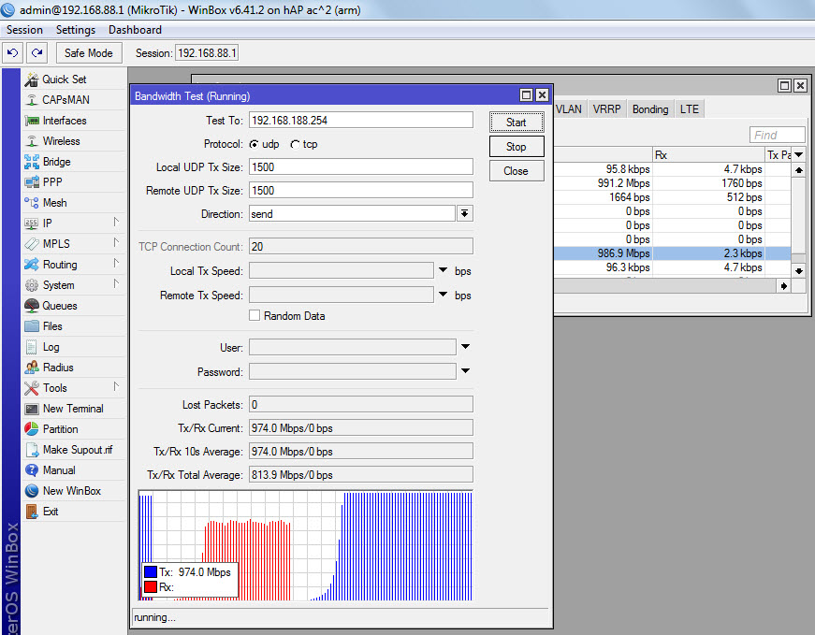This screenshot has width=815, height=635.
Task: Click the Find search box
Action: [x=777, y=135]
